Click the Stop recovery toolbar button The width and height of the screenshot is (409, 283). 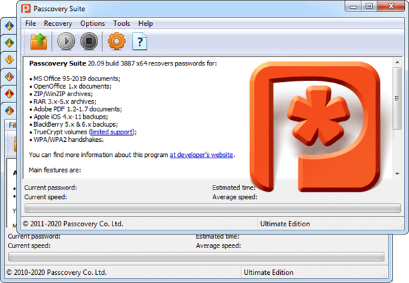pos(88,42)
